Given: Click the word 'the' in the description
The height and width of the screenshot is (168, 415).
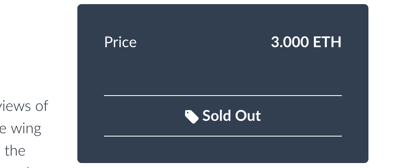Looking at the screenshot, I should (x=15, y=151).
